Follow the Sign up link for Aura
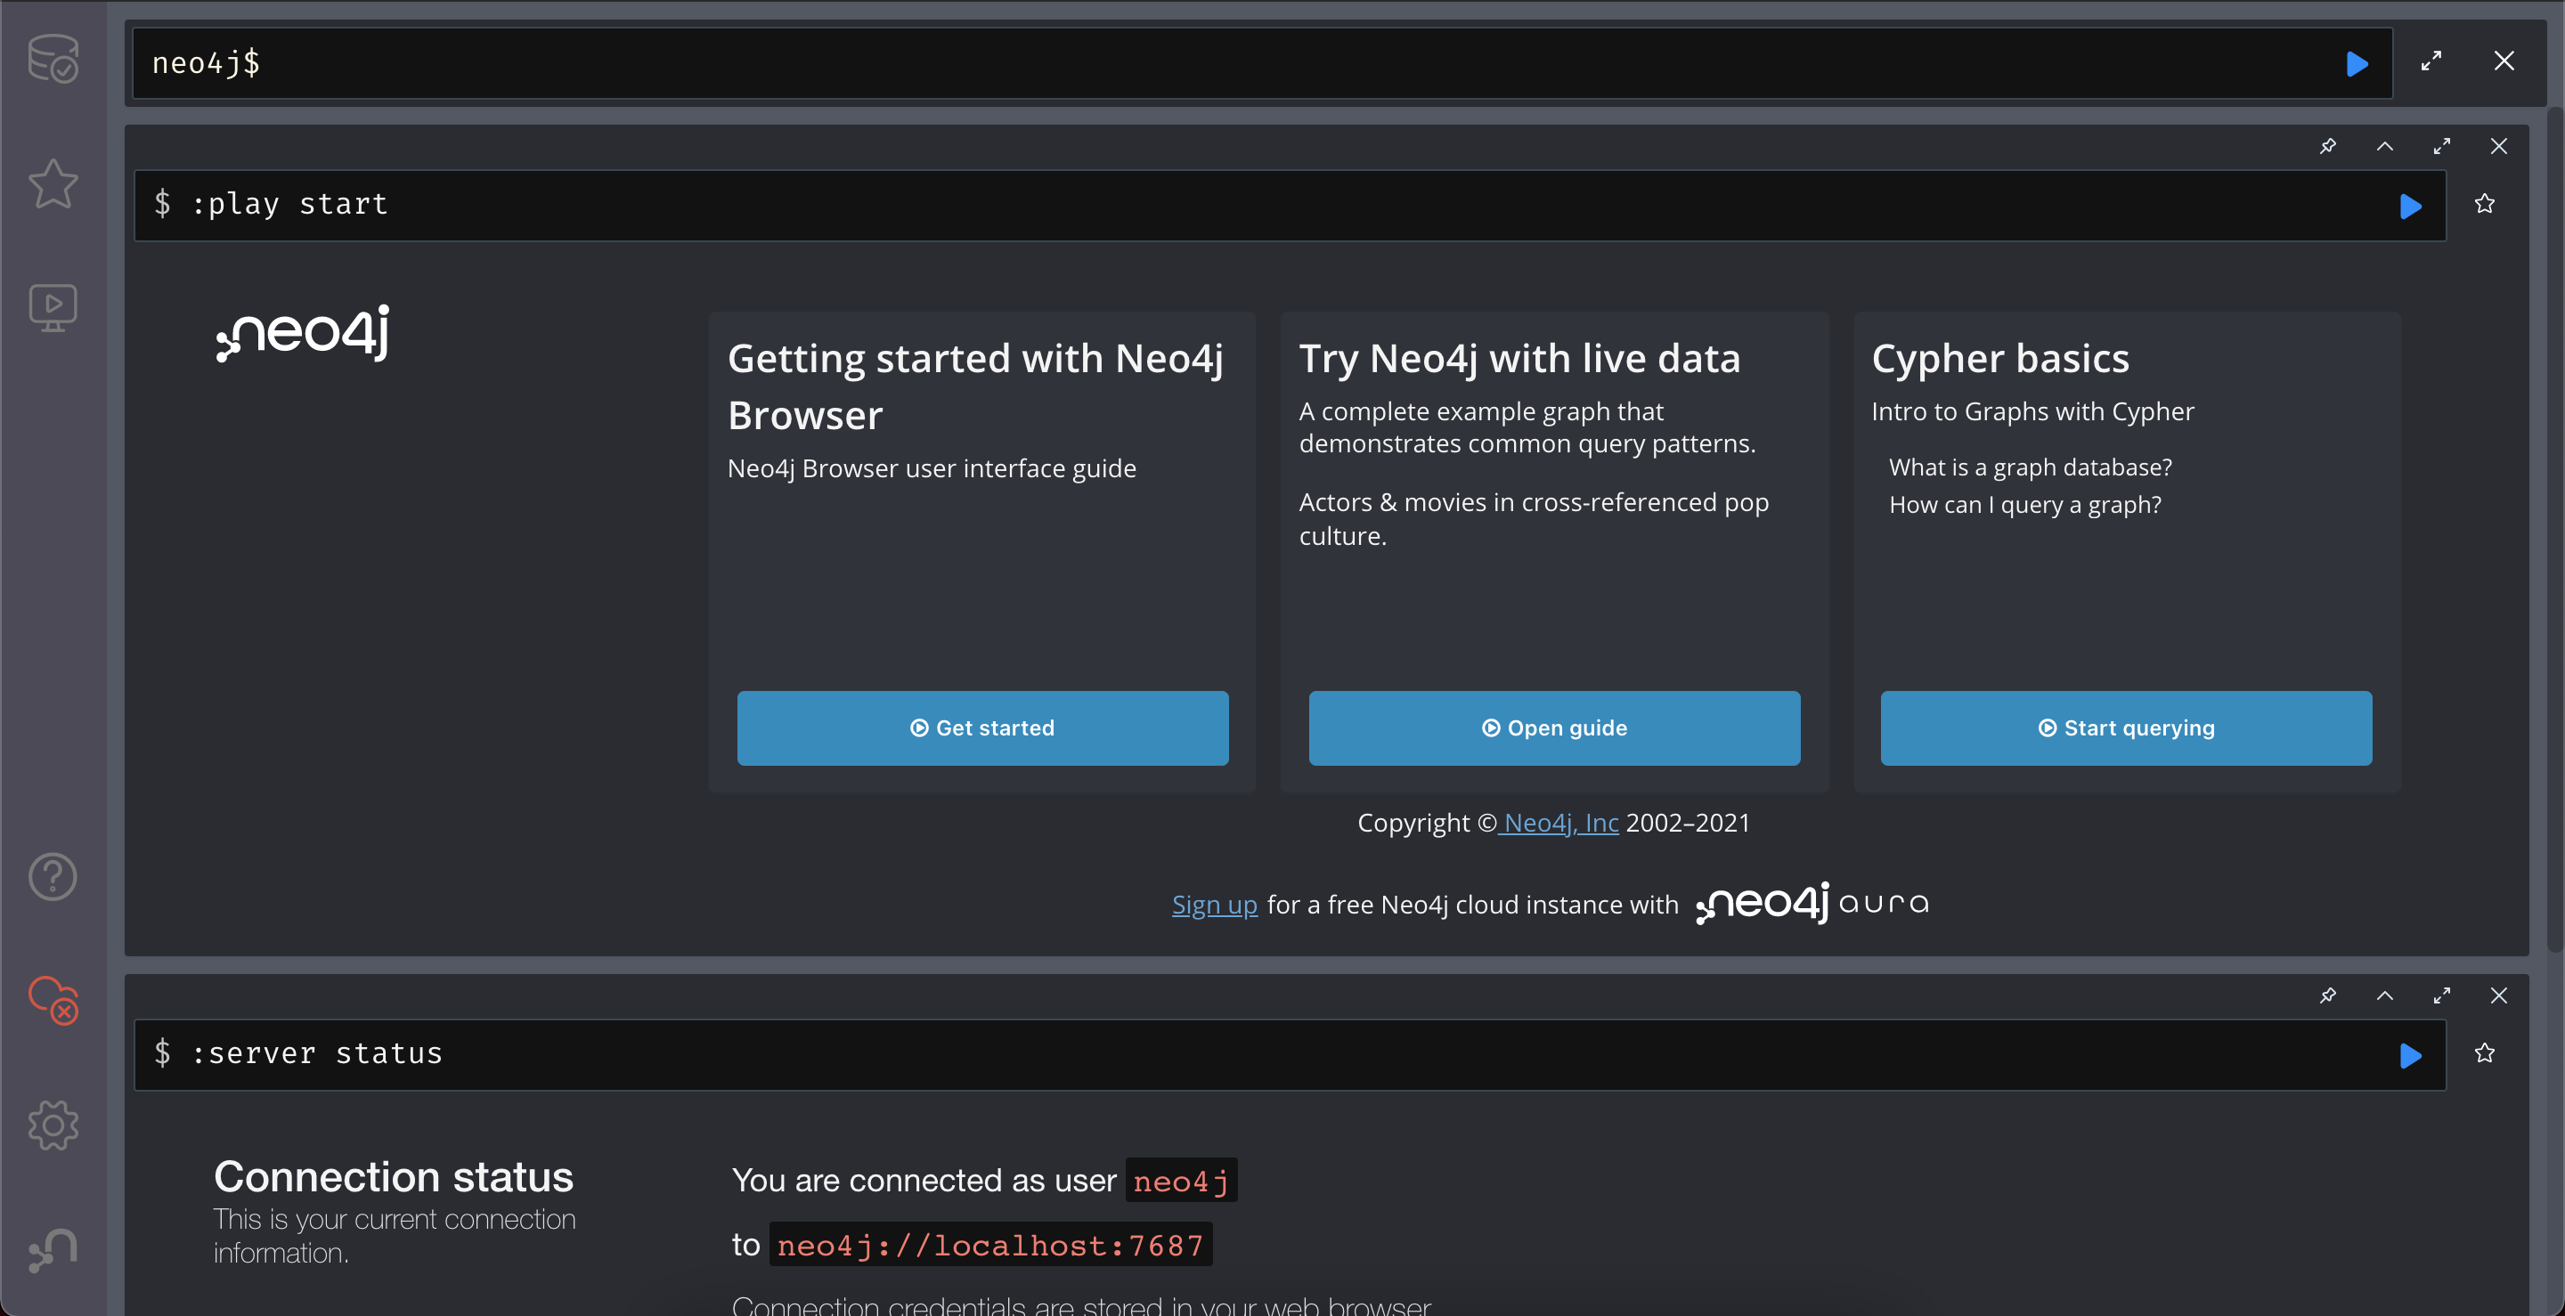This screenshot has height=1316, width=2565. point(1214,904)
